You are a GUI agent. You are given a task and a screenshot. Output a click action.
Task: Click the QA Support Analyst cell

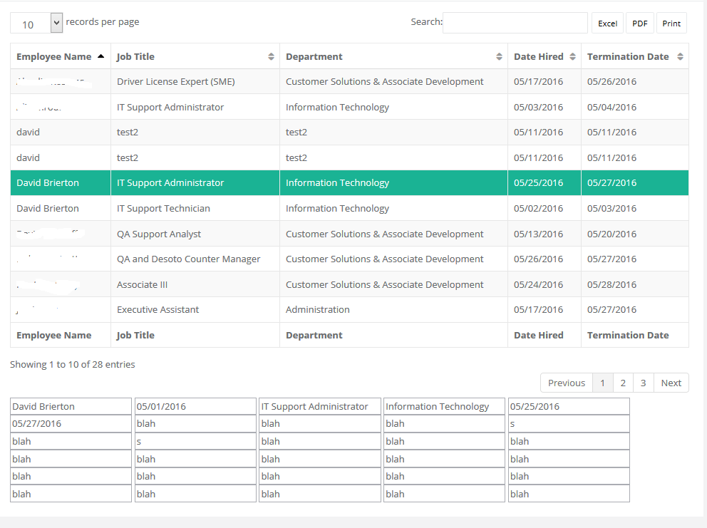[195, 234]
